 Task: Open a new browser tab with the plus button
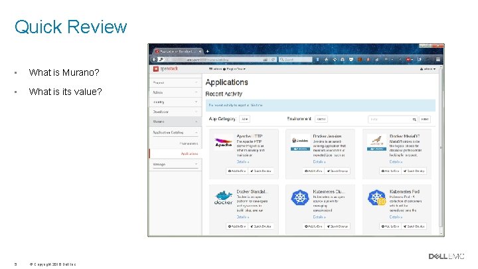208,51
